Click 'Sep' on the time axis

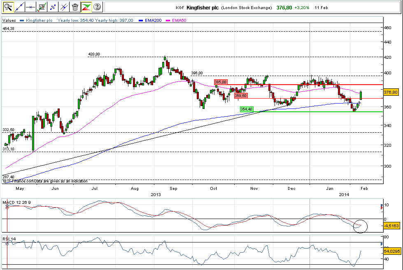173,189
